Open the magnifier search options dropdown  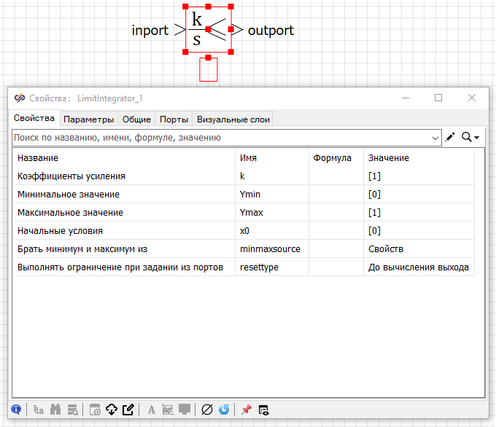pyautogui.click(x=470, y=137)
